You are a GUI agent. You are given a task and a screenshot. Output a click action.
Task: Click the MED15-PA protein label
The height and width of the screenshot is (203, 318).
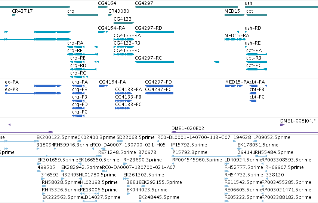[x=237, y=82]
